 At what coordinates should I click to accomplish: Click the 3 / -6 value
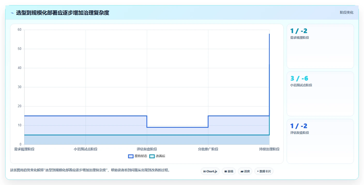[x=299, y=79]
